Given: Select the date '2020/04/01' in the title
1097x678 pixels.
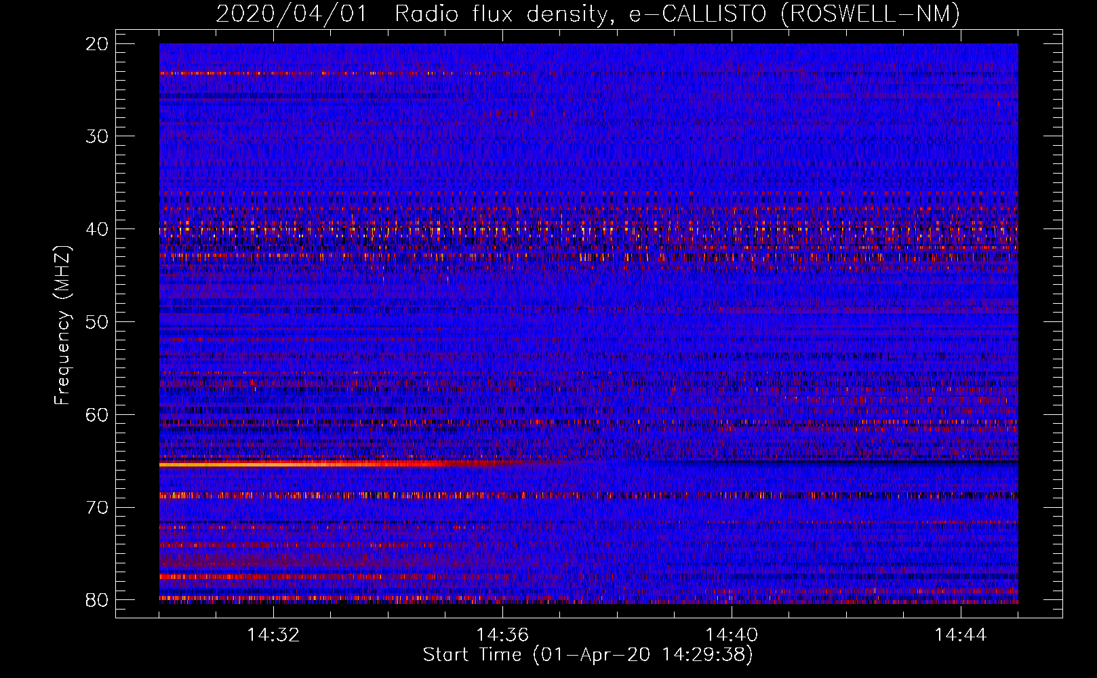Looking at the screenshot, I should click(x=292, y=14).
